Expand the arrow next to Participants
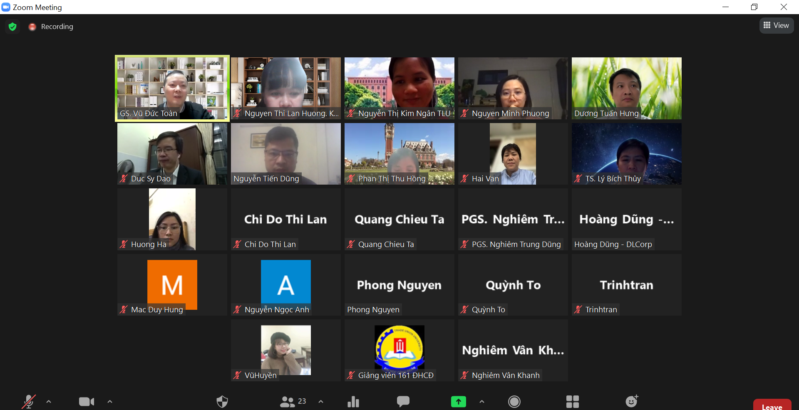This screenshot has height=410, width=799. click(x=321, y=401)
